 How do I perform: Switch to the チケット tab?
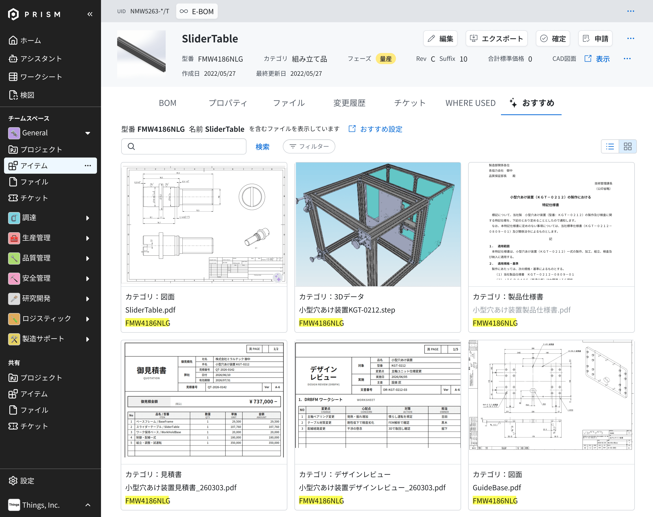click(410, 103)
